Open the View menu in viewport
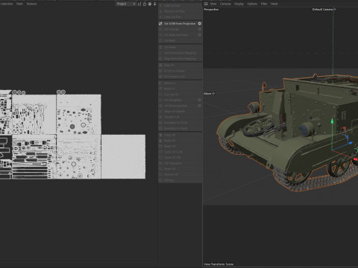 213,4
